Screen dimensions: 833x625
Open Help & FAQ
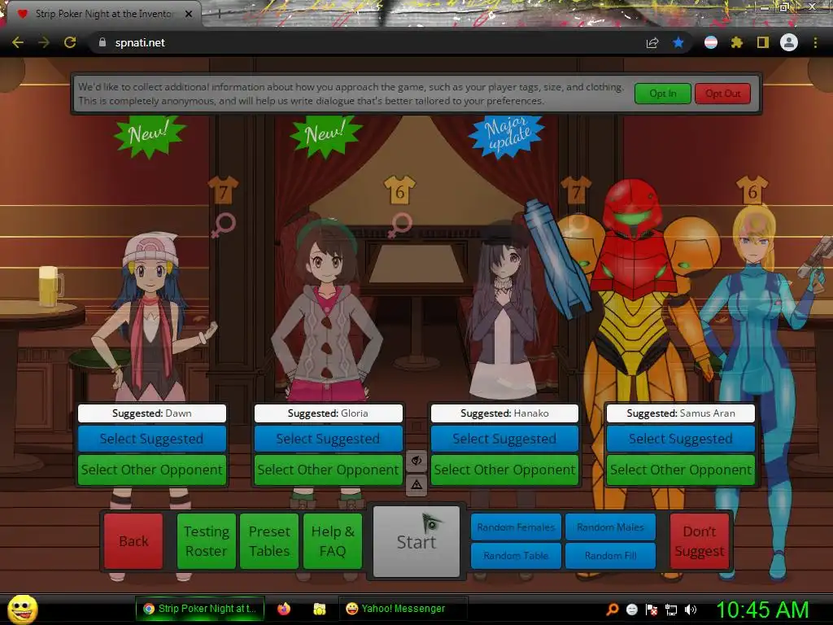pos(333,541)
